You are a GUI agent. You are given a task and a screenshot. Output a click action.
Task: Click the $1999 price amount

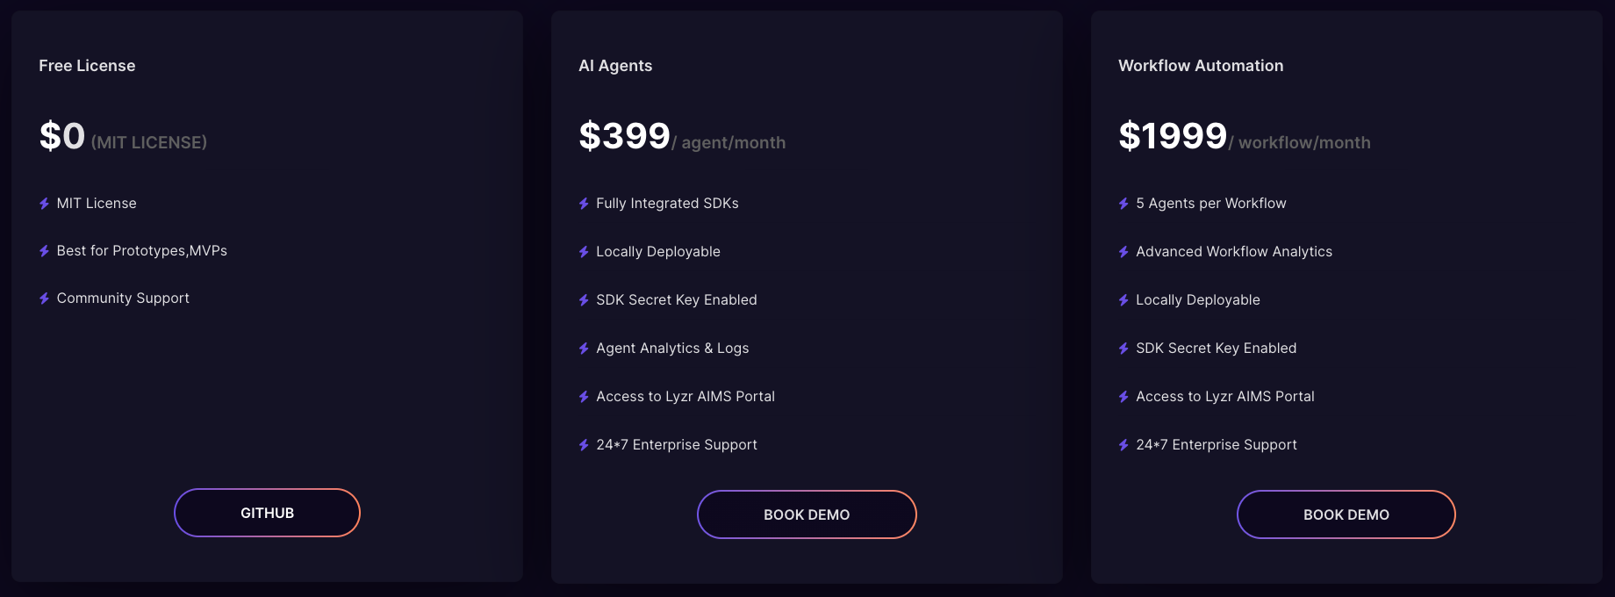1172,136
